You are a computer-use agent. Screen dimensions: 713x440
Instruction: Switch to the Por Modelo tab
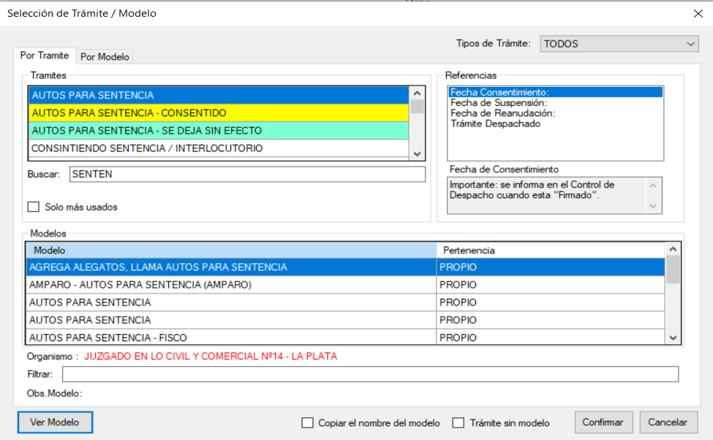(105, 56)
